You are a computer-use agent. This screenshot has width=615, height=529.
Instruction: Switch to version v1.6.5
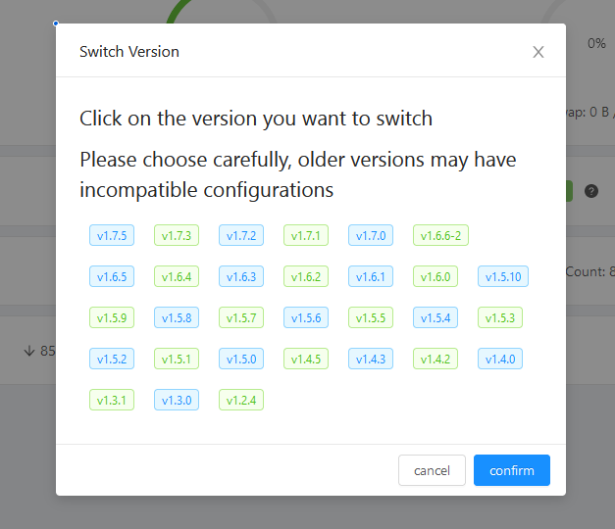pos(112,276)
